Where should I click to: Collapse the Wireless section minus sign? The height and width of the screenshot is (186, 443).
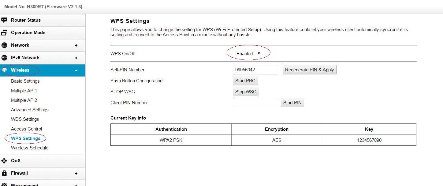click(x=76, y=70)
